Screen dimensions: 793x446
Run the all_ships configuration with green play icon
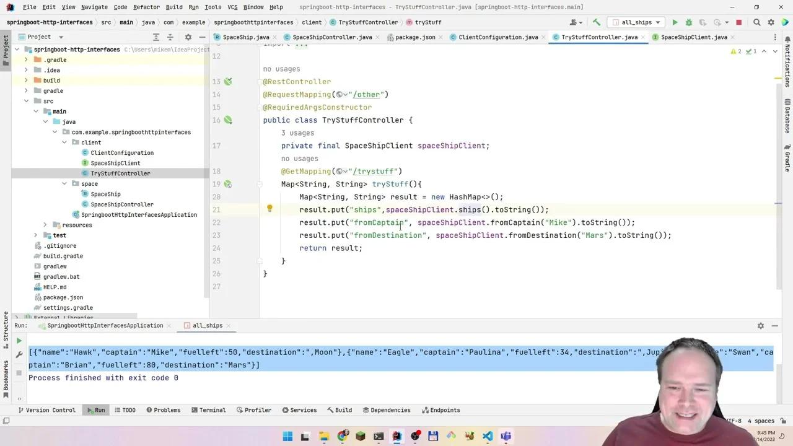click(675, 22)
